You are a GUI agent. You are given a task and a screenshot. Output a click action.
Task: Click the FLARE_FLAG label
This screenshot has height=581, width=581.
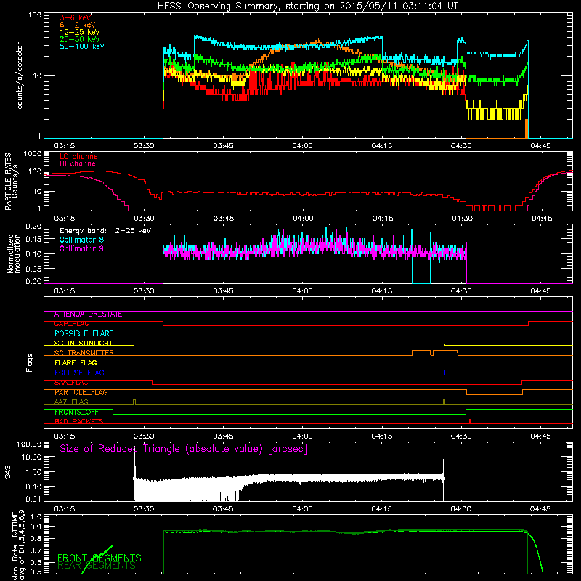coord(76,362)
